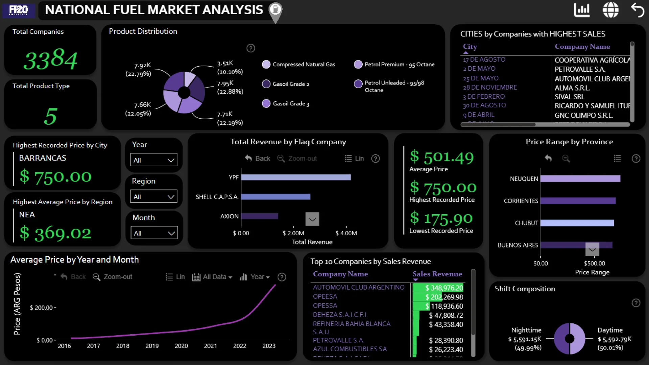Click back arrow icon in Price Range chart
This screenshot has height=365, width=649.
548,158
